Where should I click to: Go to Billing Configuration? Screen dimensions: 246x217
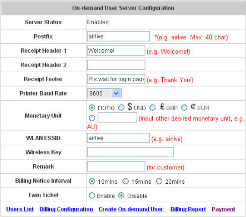(x=66, y=209)
